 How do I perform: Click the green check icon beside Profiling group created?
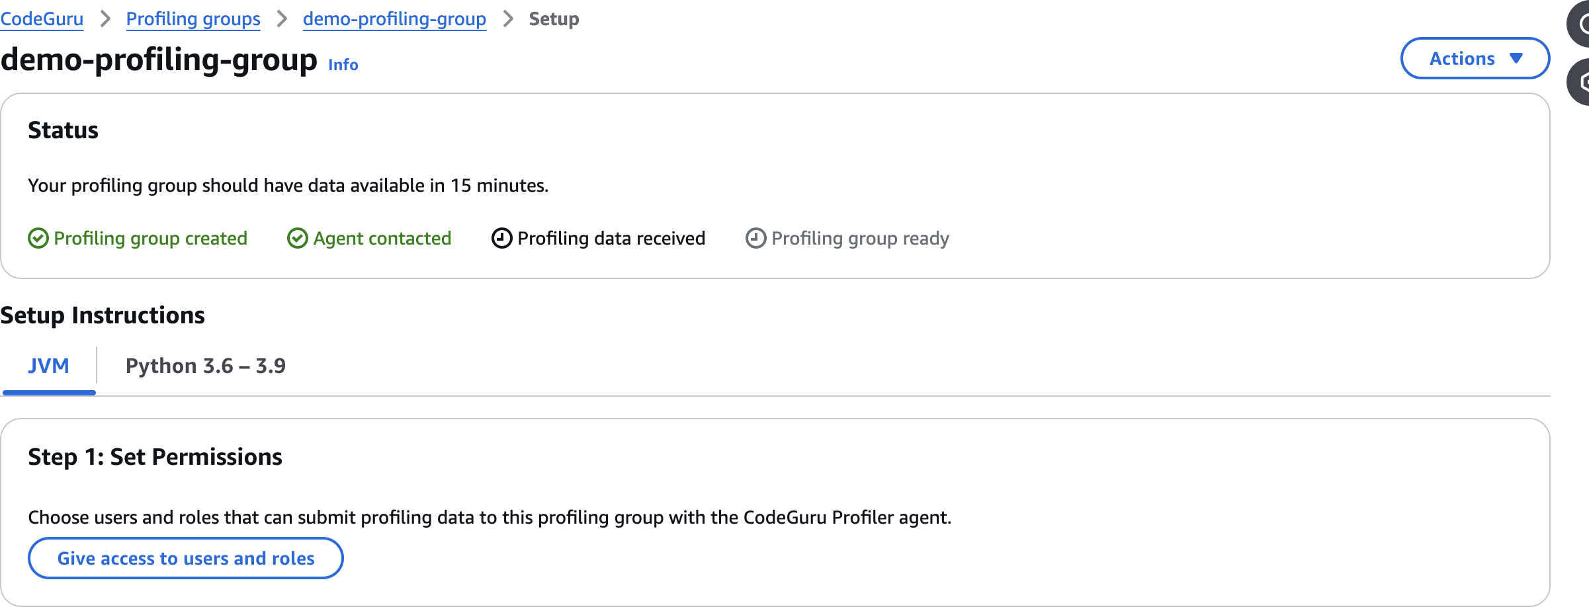point(38,238)
